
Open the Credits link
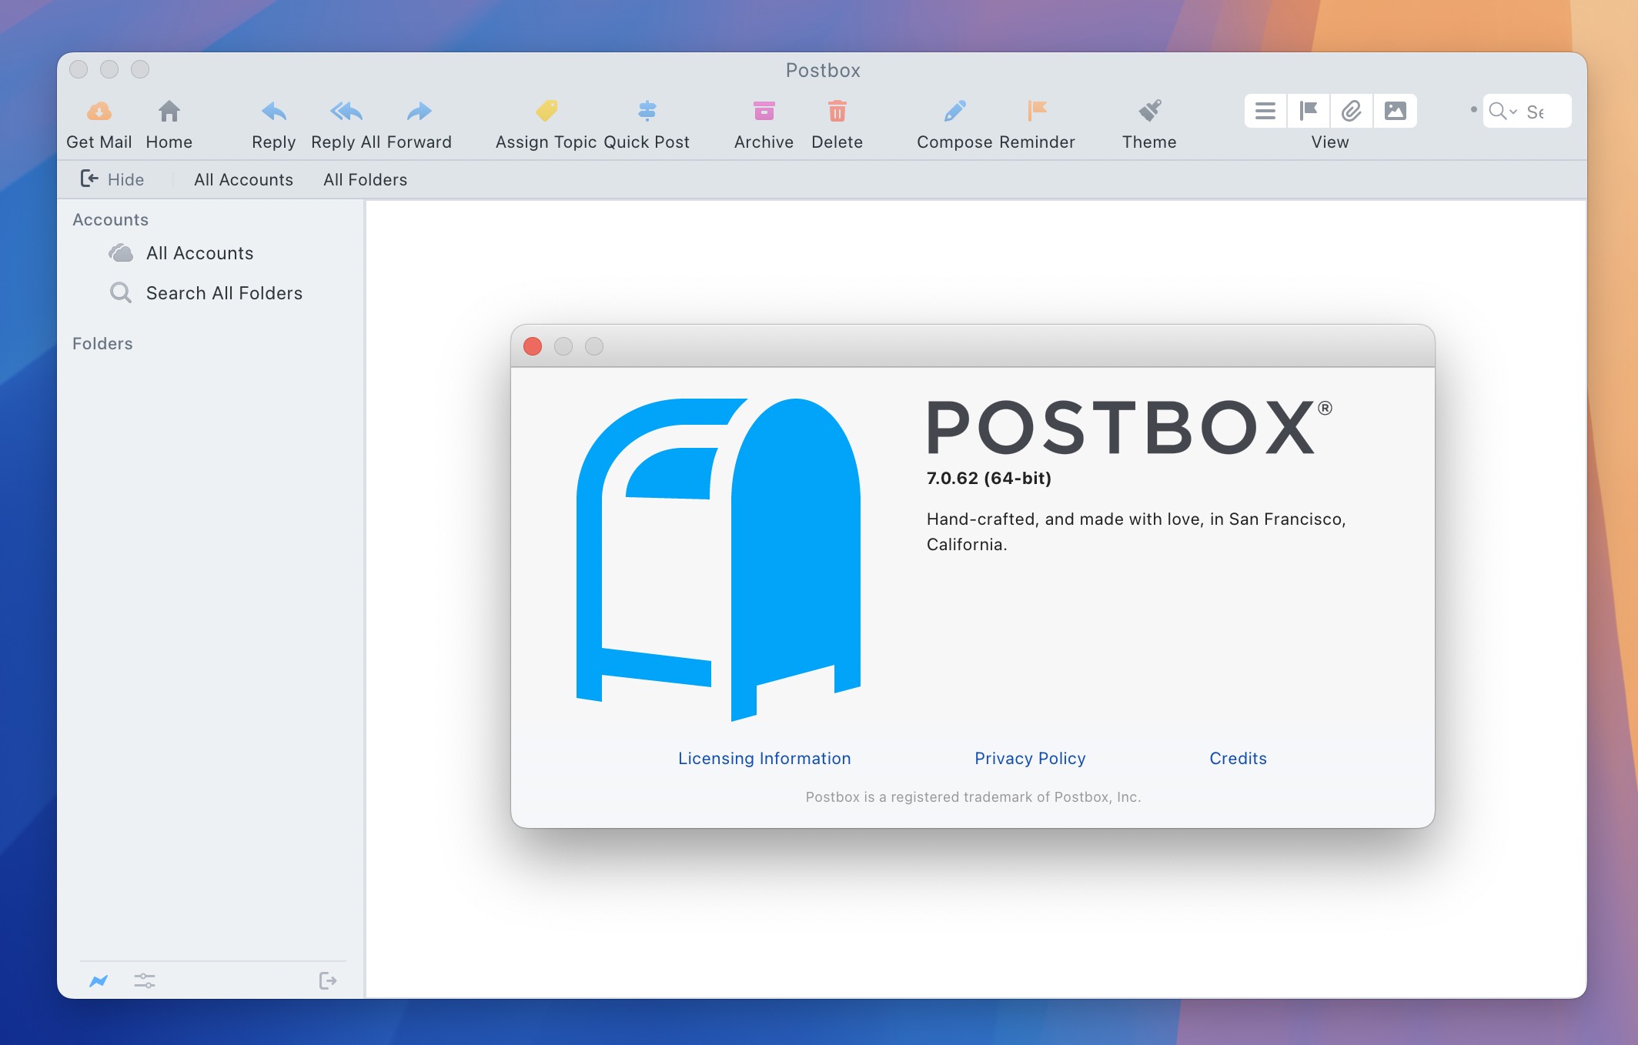tap(1238, 758)
